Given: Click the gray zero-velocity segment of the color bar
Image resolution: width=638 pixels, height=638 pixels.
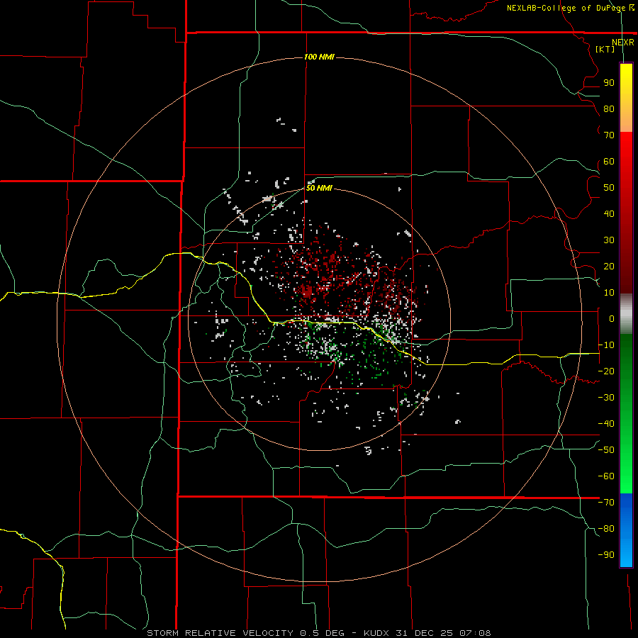Looking at the screenshot, I should (626, 314).
